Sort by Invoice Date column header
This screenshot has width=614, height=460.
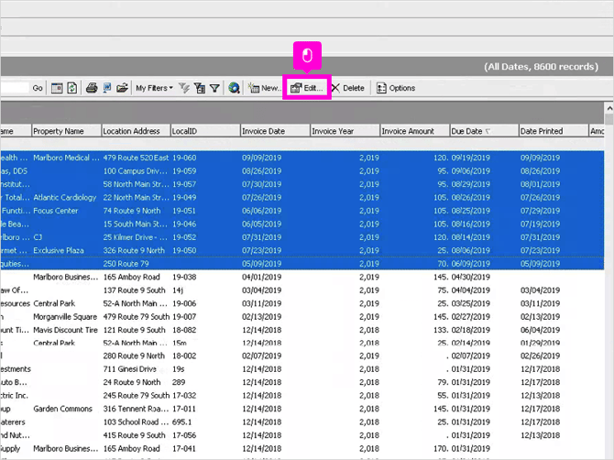pos(275,131)
